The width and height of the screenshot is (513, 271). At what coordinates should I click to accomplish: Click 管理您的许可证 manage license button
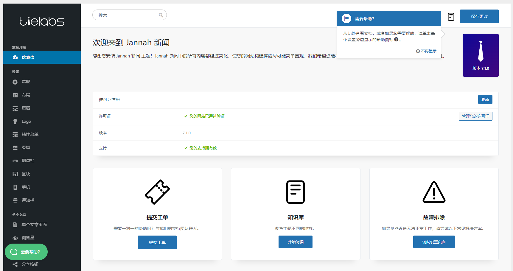pyautogui.click(x=475, y=116)
